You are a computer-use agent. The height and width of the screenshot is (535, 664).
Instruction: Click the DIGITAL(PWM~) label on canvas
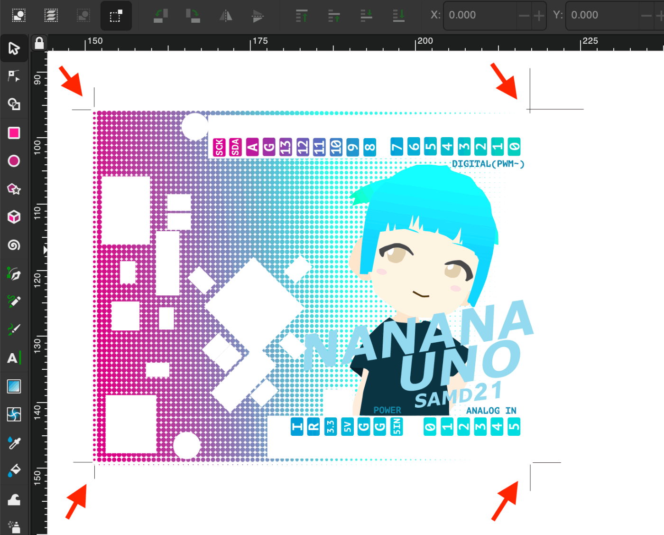coord(488,164)
